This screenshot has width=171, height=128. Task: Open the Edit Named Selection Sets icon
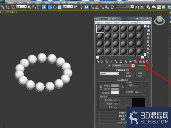[113, 7]
